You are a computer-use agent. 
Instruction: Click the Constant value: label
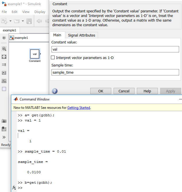[64, 42]
